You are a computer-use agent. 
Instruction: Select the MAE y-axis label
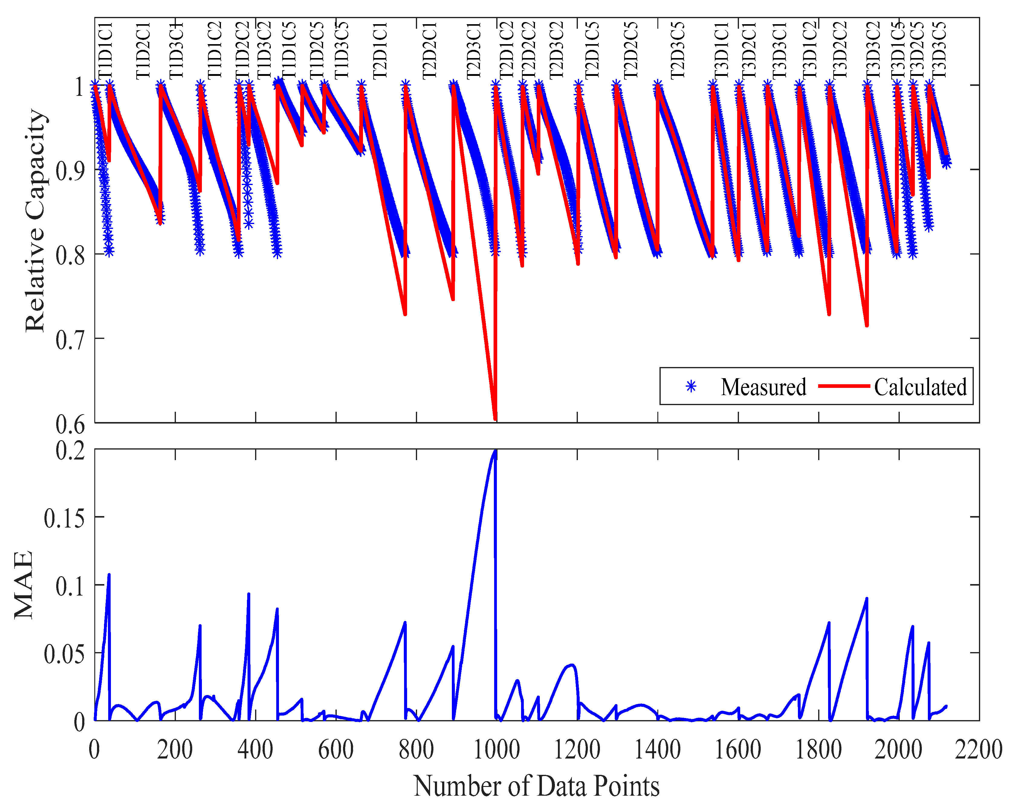coord(24,585)
